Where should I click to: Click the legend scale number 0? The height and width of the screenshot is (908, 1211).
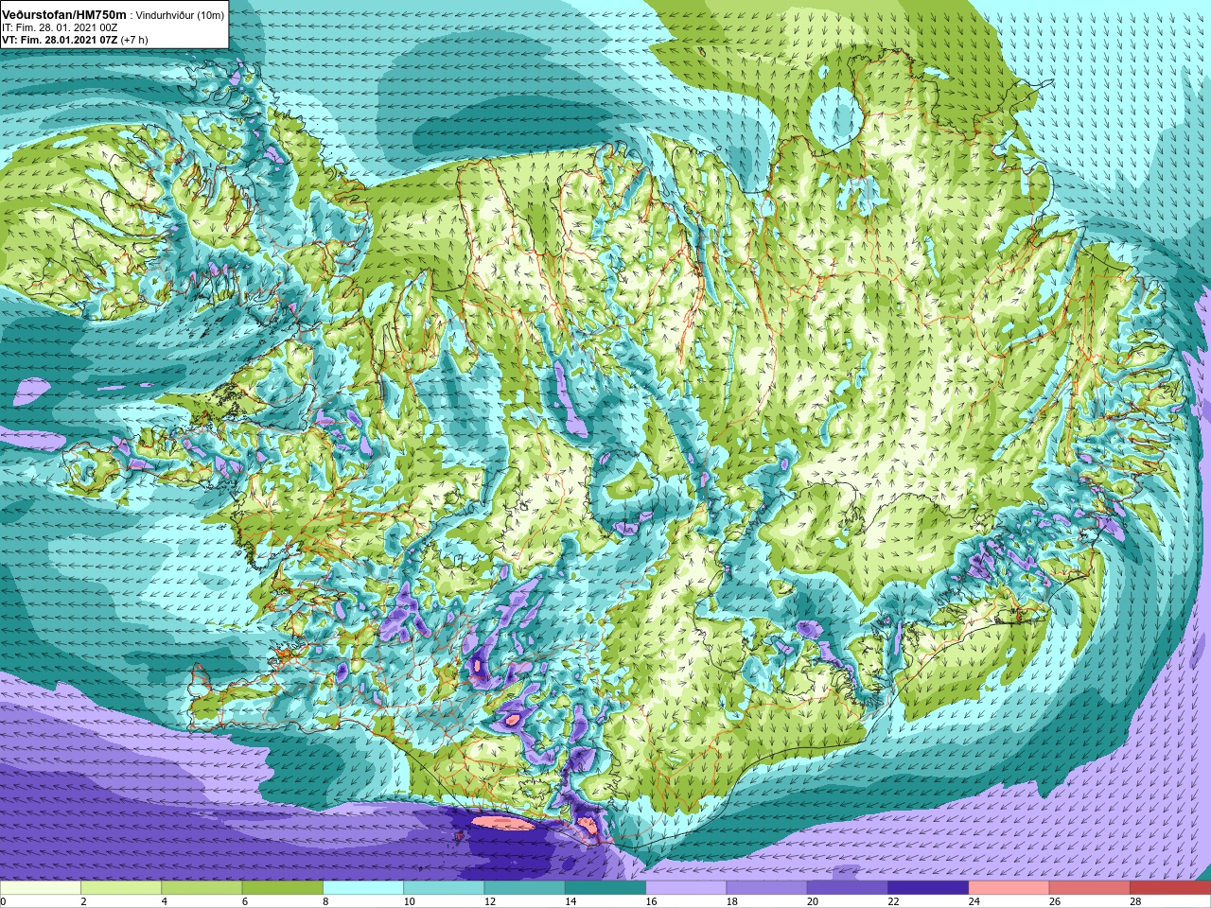(x=4, y=901)
